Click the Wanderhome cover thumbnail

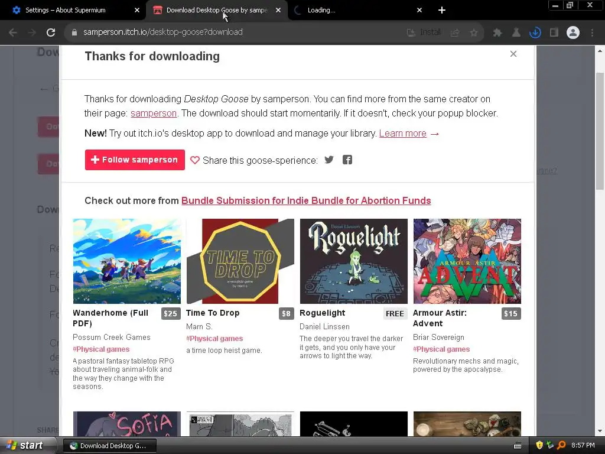click(126, 261)
